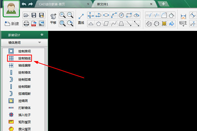Click the 新建 new file button
197x131 pixels.
12,24
